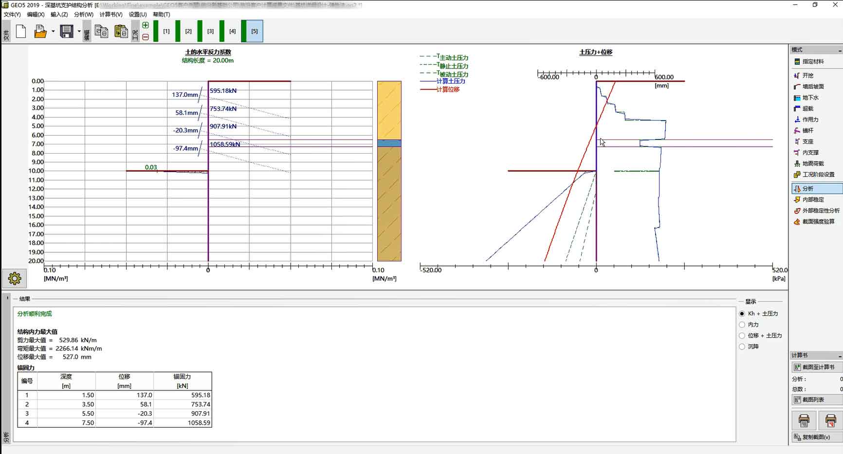Open the 地下水 (groundwater) mode

pos(810,98)
